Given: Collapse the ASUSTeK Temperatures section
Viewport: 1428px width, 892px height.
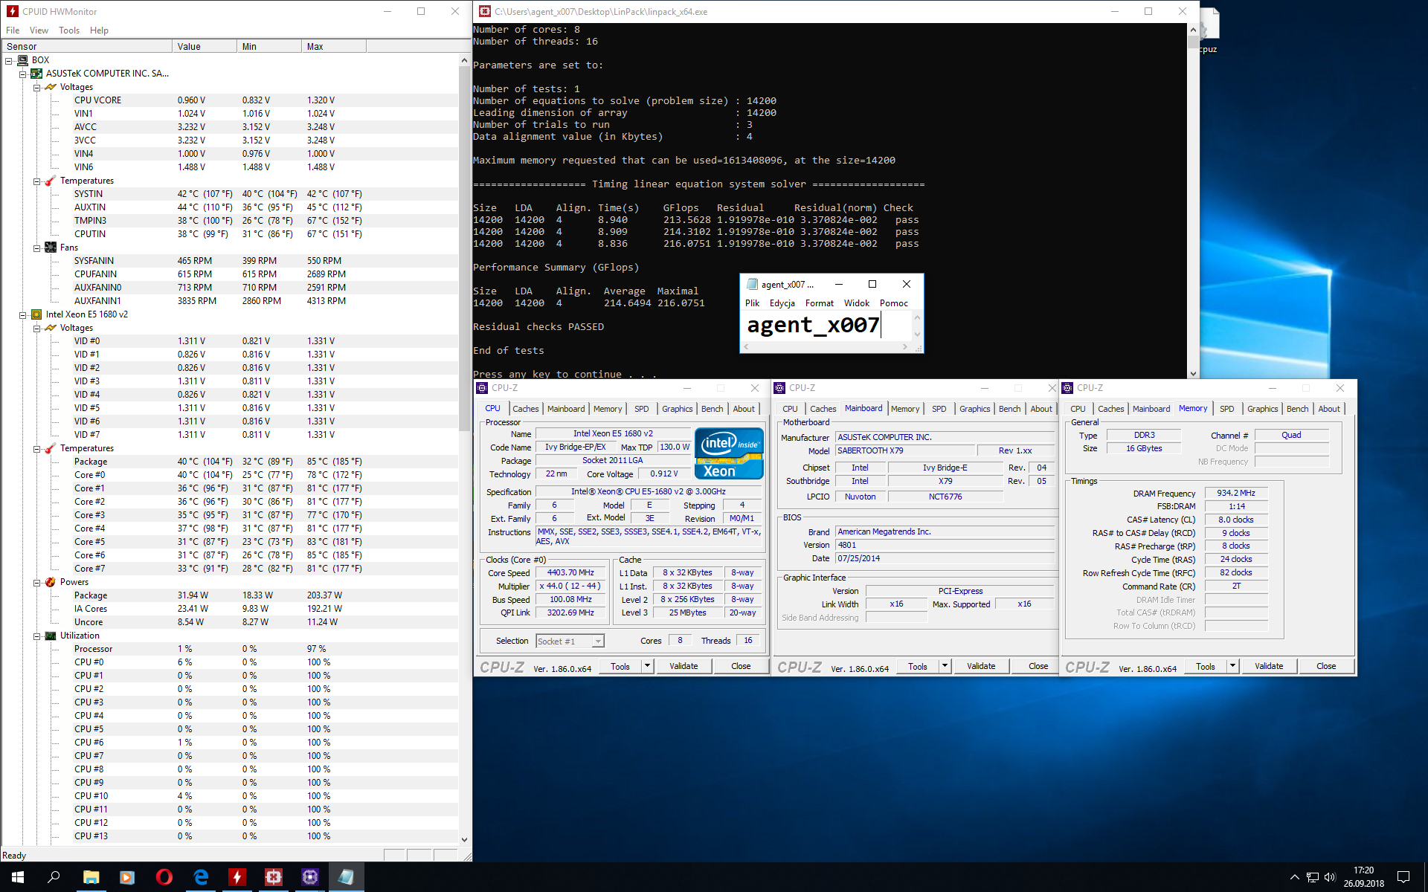Looking at the screenshot, I should [x=36, y=181].
